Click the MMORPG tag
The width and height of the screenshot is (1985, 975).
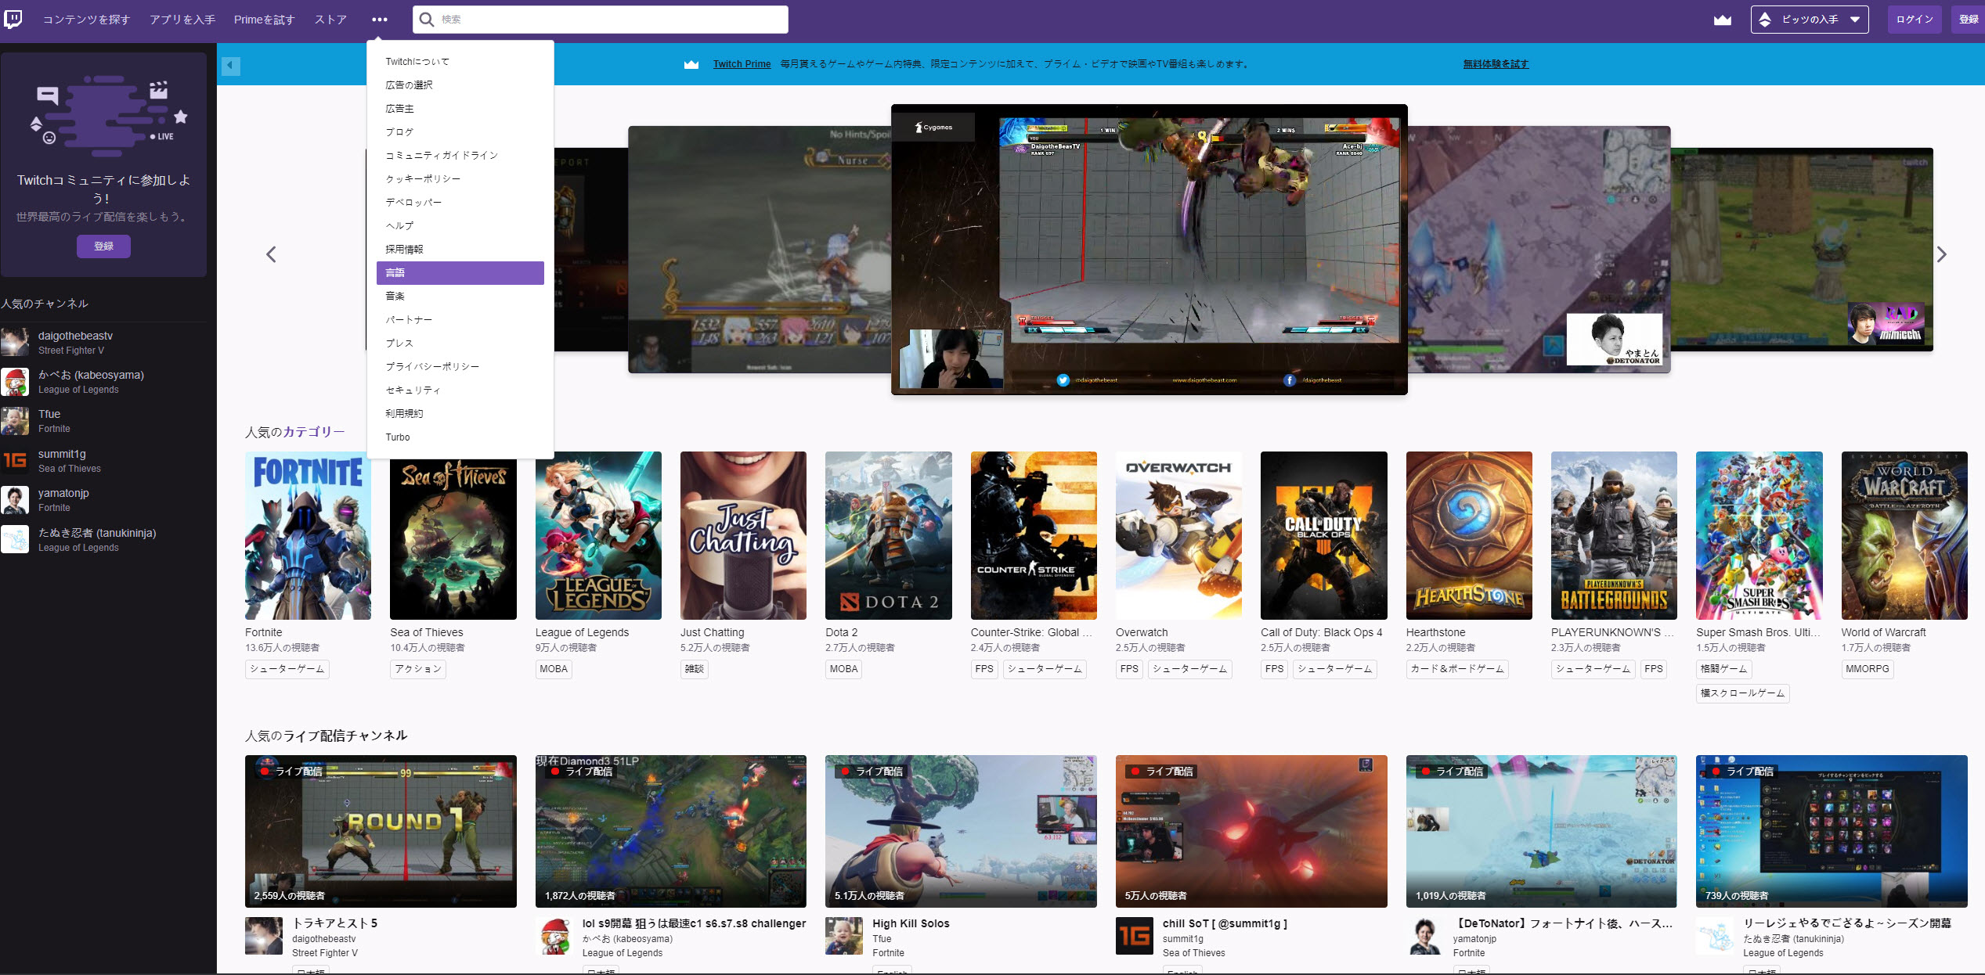click(x=1867, y=669)
